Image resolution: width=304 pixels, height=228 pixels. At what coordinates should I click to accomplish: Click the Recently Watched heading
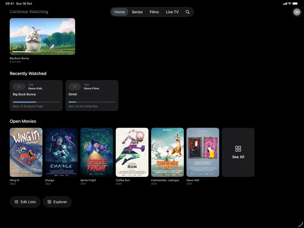[28, 73]
